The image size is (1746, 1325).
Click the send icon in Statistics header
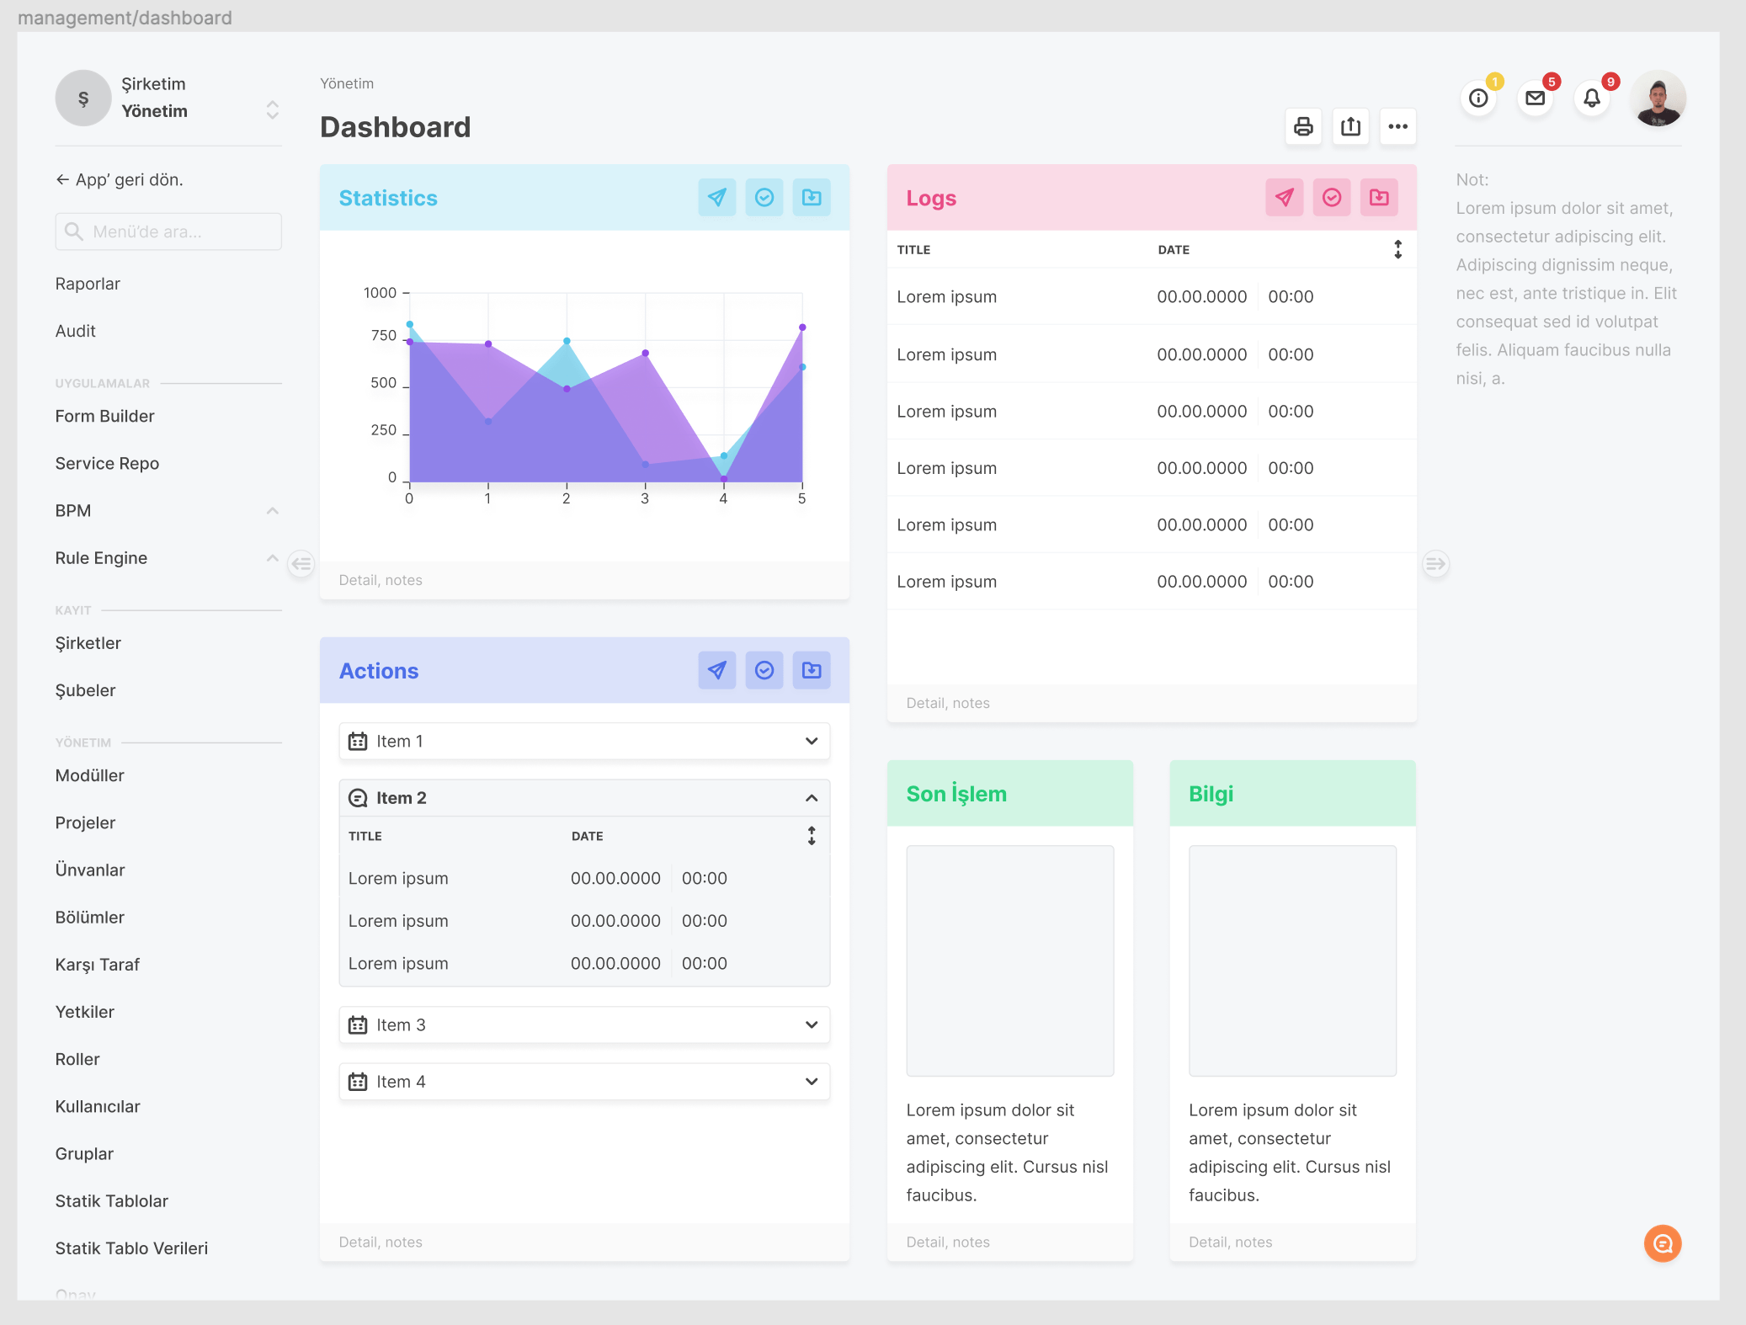click(716, 198)
